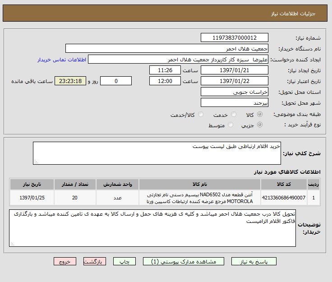332x282 pixels.
Task: Select جزیی purchase type radio
Action: coord(259,125)
